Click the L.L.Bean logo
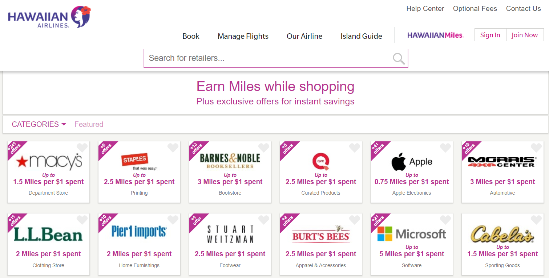This screenshot has height=278, width=549. coord(48,234)
